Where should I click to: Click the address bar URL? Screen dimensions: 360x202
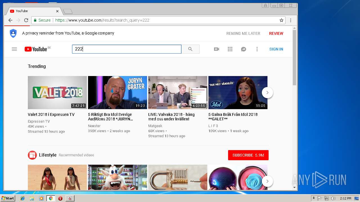click(102, 20)
